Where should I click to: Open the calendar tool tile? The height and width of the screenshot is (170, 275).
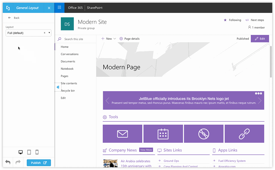coord(163,134)
